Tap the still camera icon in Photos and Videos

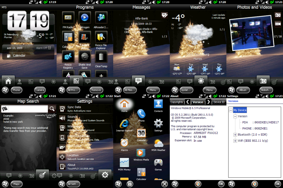(277, 15)
